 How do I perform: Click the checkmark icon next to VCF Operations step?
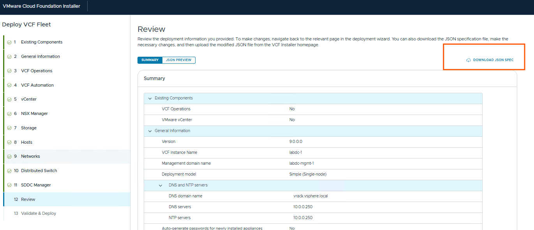click(x=9, y=71)
